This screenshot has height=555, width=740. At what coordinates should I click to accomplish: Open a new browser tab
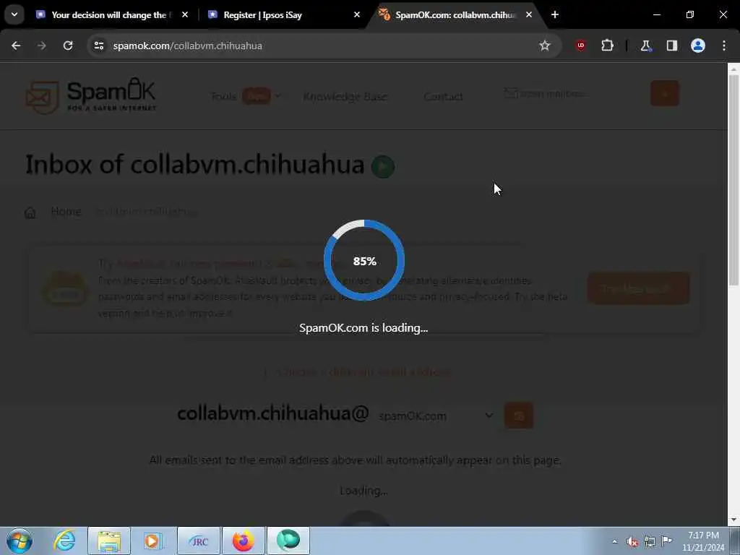pos(555,15)
